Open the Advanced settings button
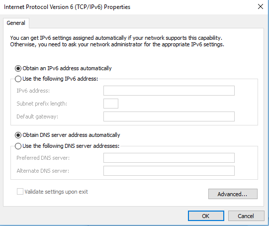Viewport: 269px width, 226px height. click(233, 194)
